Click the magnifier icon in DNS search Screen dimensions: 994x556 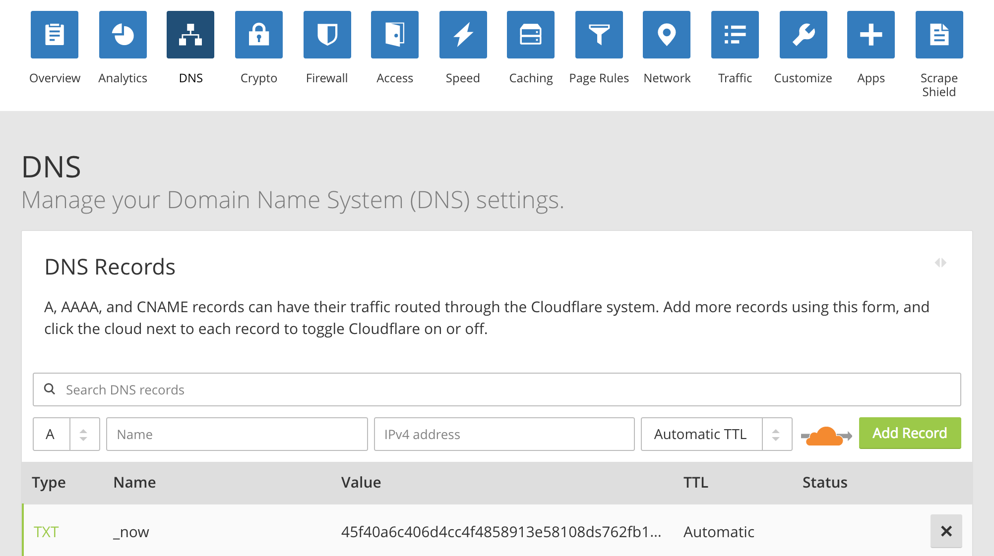click(50, 389)
